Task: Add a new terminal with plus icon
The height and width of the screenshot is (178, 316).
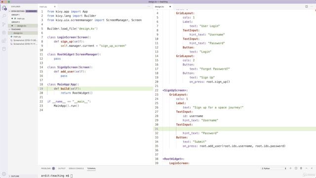Action: pos(291,168)
